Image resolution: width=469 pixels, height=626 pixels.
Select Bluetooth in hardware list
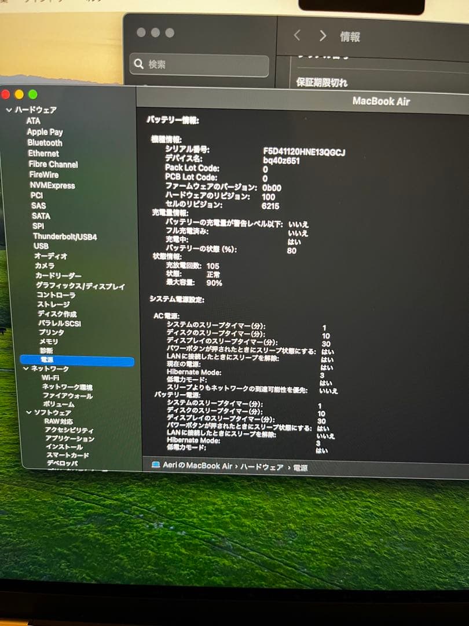(45, 143)
